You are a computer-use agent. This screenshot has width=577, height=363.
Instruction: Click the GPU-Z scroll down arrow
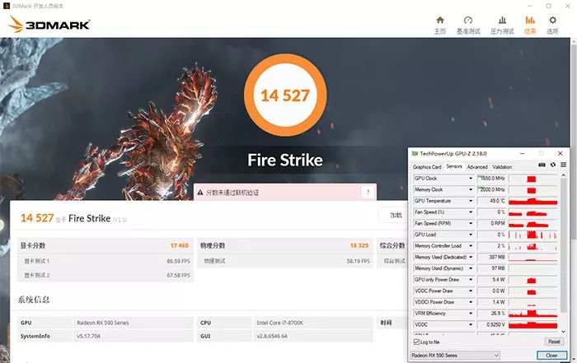[563, 332]
